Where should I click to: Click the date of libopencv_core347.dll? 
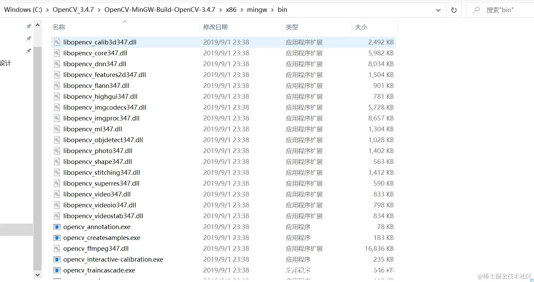(226, 53)
